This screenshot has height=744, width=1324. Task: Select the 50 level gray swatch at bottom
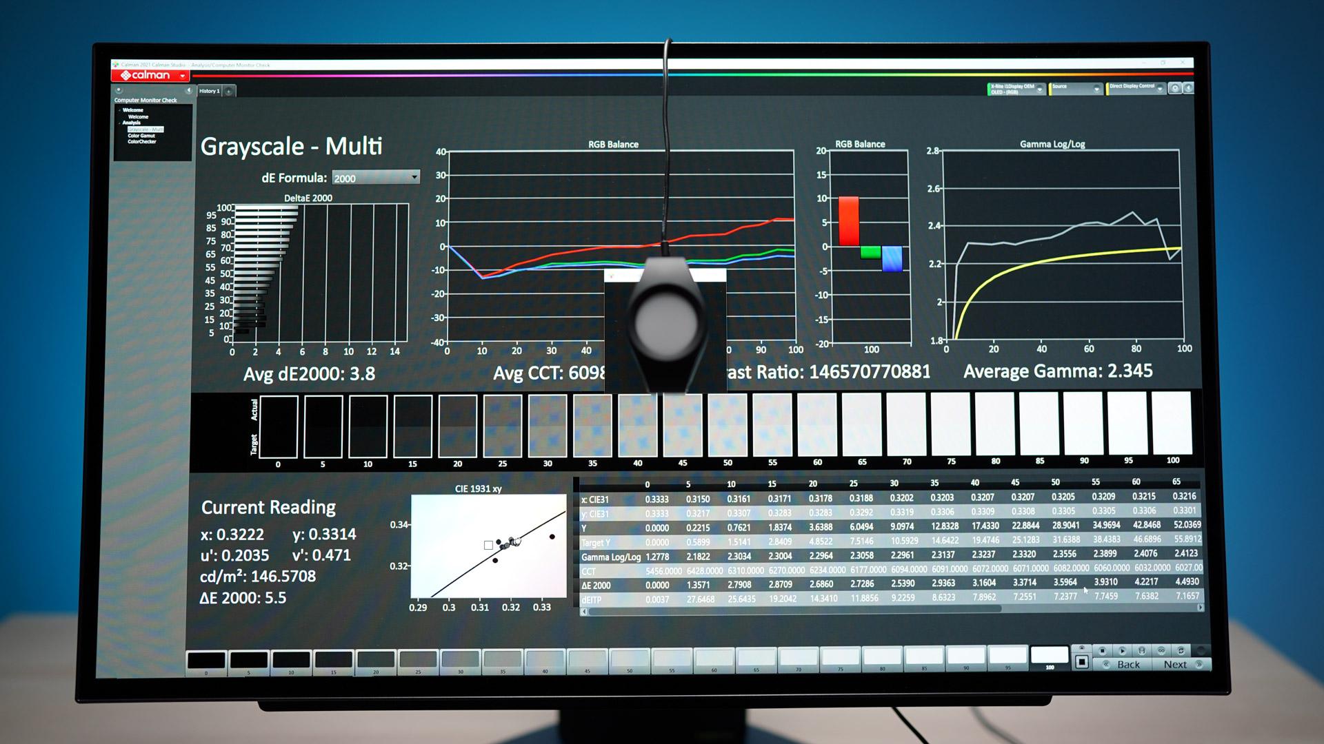630,661
